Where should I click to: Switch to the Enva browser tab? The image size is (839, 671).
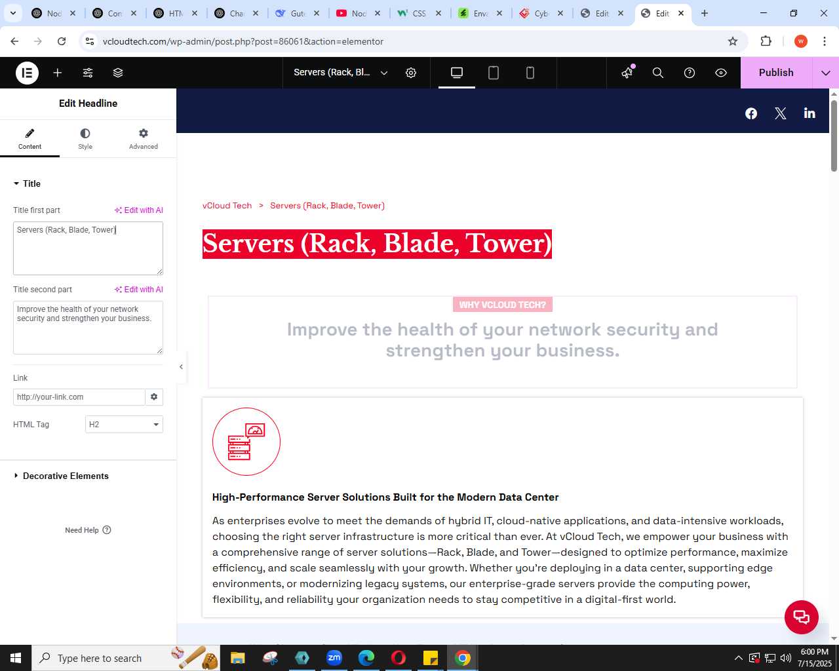coord(480,13)
